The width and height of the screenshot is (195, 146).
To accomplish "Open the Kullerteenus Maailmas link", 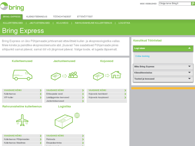I will [x=15, y=143].
